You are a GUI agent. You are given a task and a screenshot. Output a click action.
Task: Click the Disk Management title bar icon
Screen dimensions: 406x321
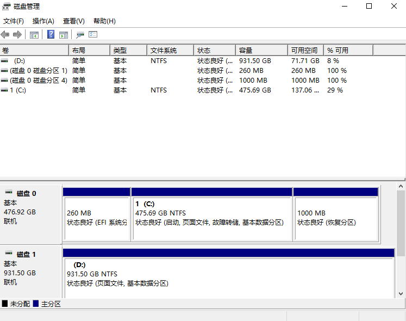[x=6, y=6]
